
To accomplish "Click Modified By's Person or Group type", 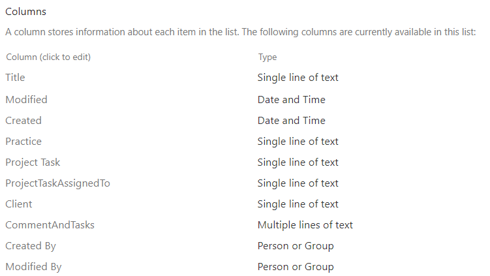I will tap(296, 267).
